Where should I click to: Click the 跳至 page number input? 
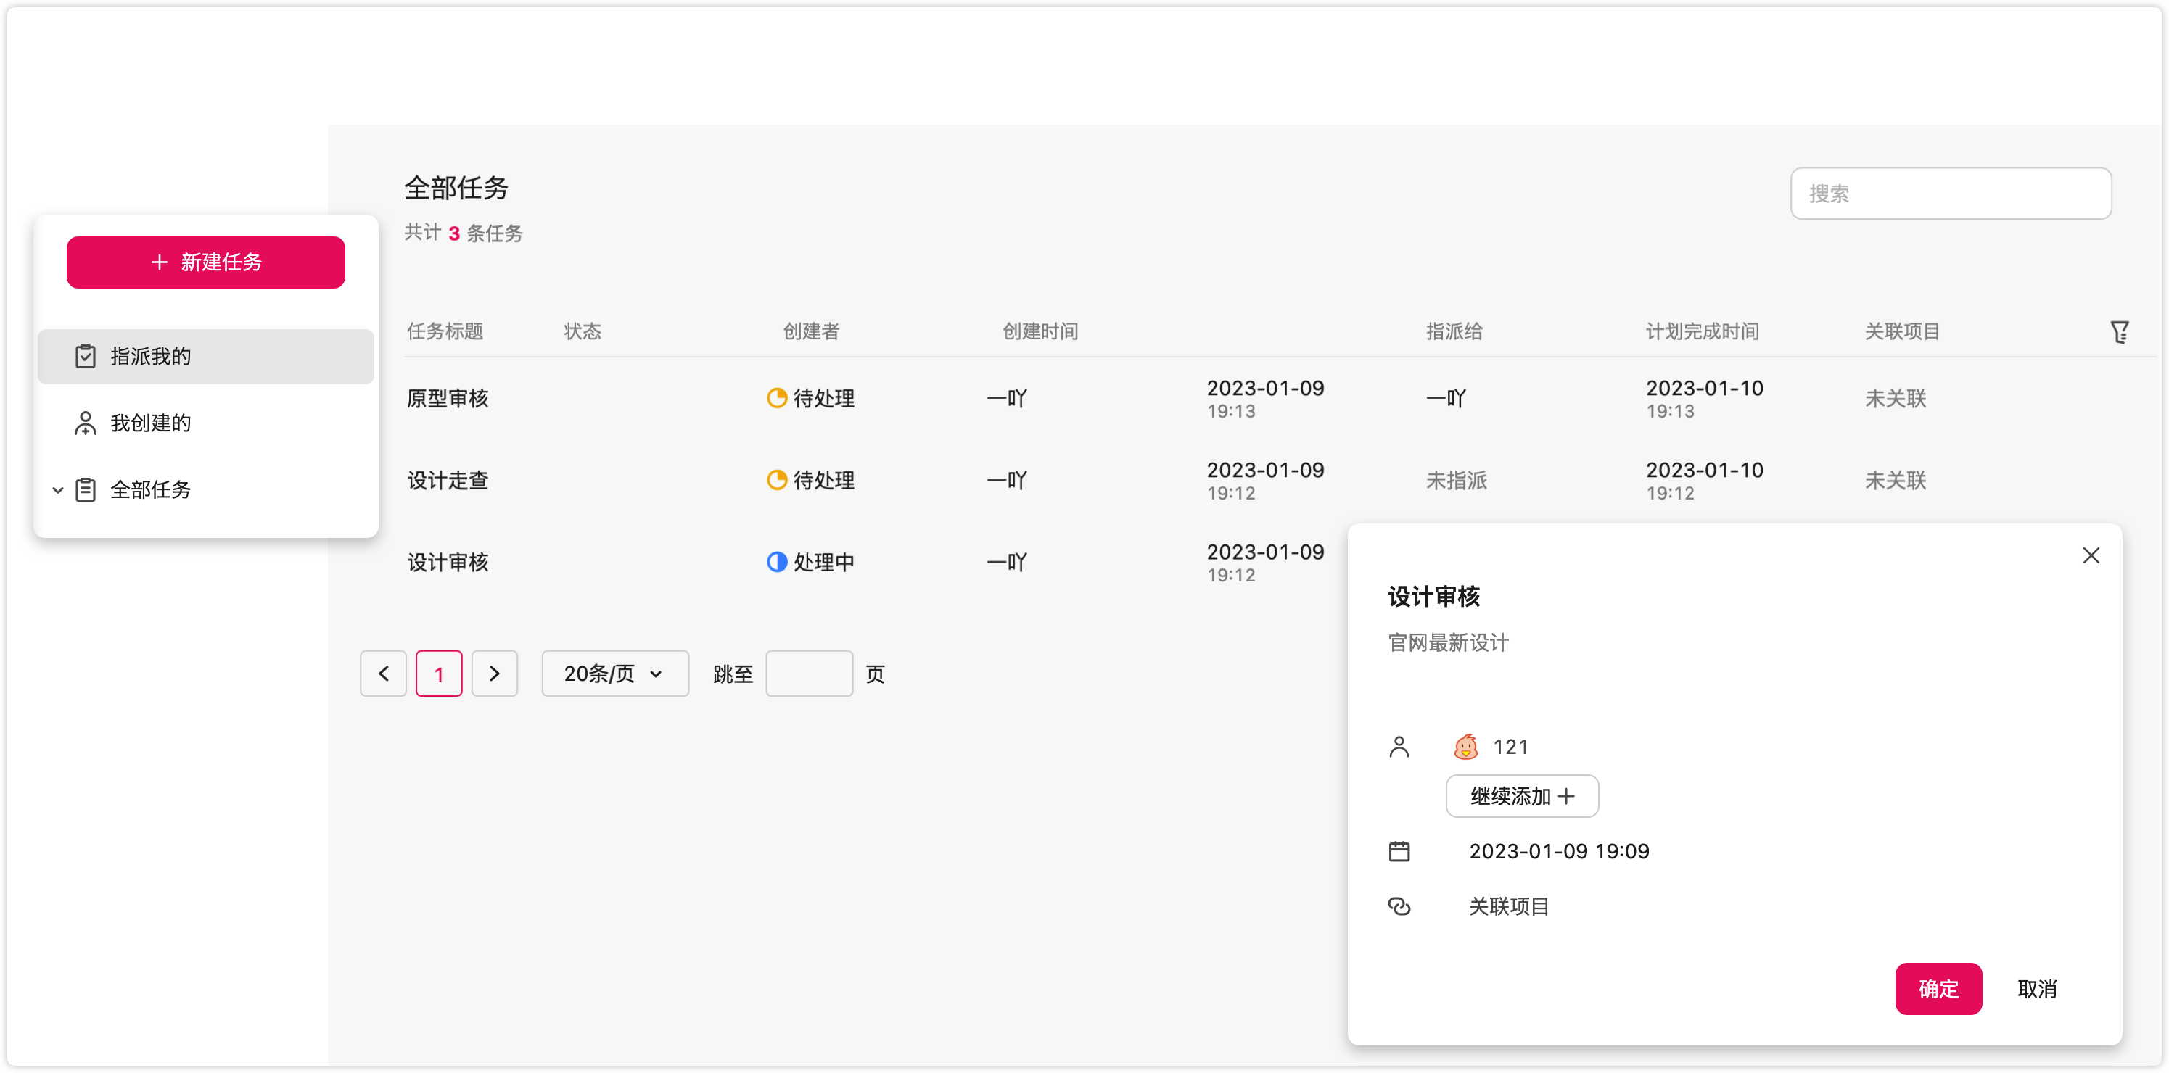click(x=808, y=674)
